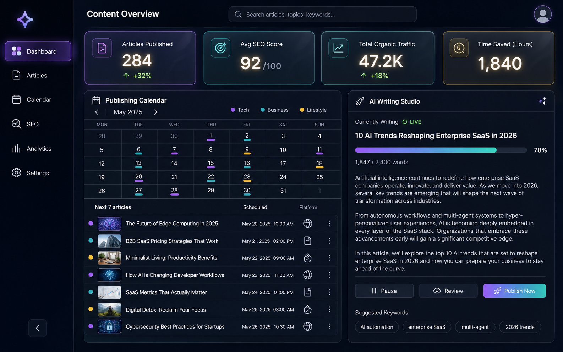Screen dimensions: 563x352
Task: Click 'How AI is Changing Developer Workflows' title
Action: [175, 275]
